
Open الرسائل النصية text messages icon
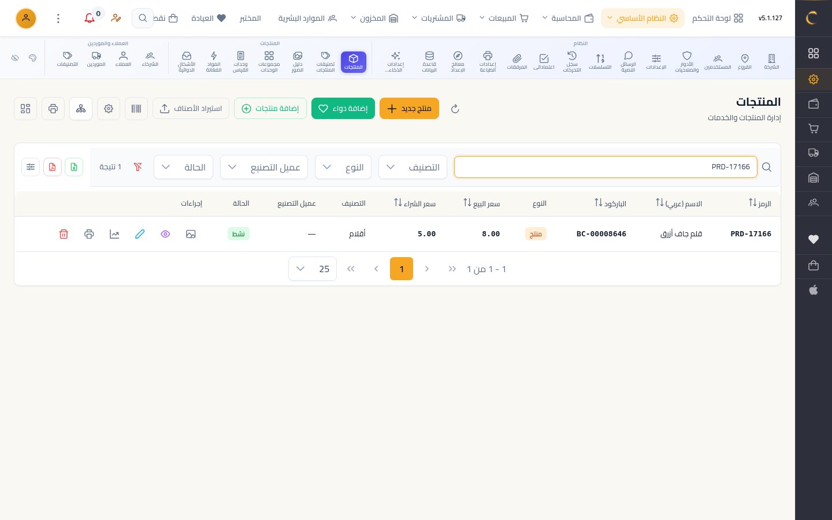click(628, 61)
